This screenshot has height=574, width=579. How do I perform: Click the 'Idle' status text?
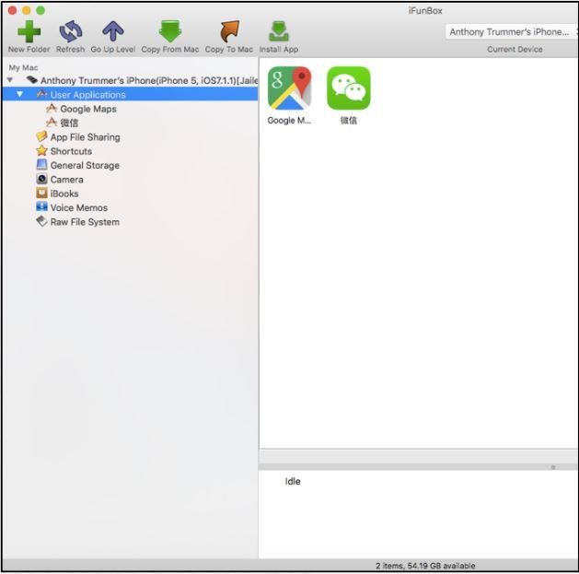tap(293, 481)
